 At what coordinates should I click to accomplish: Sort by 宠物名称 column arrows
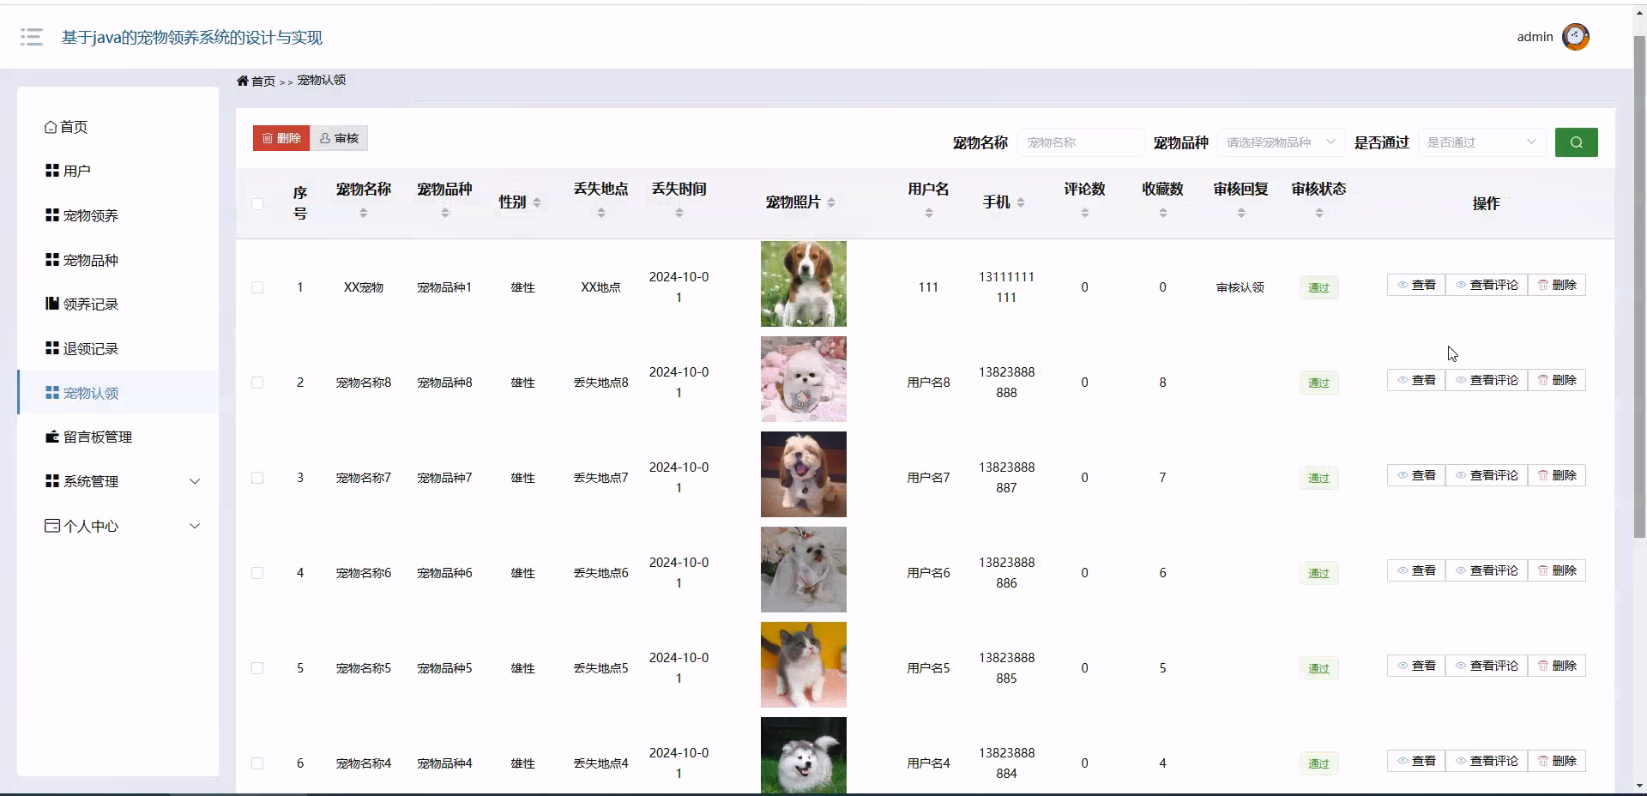tap(364, 213)
